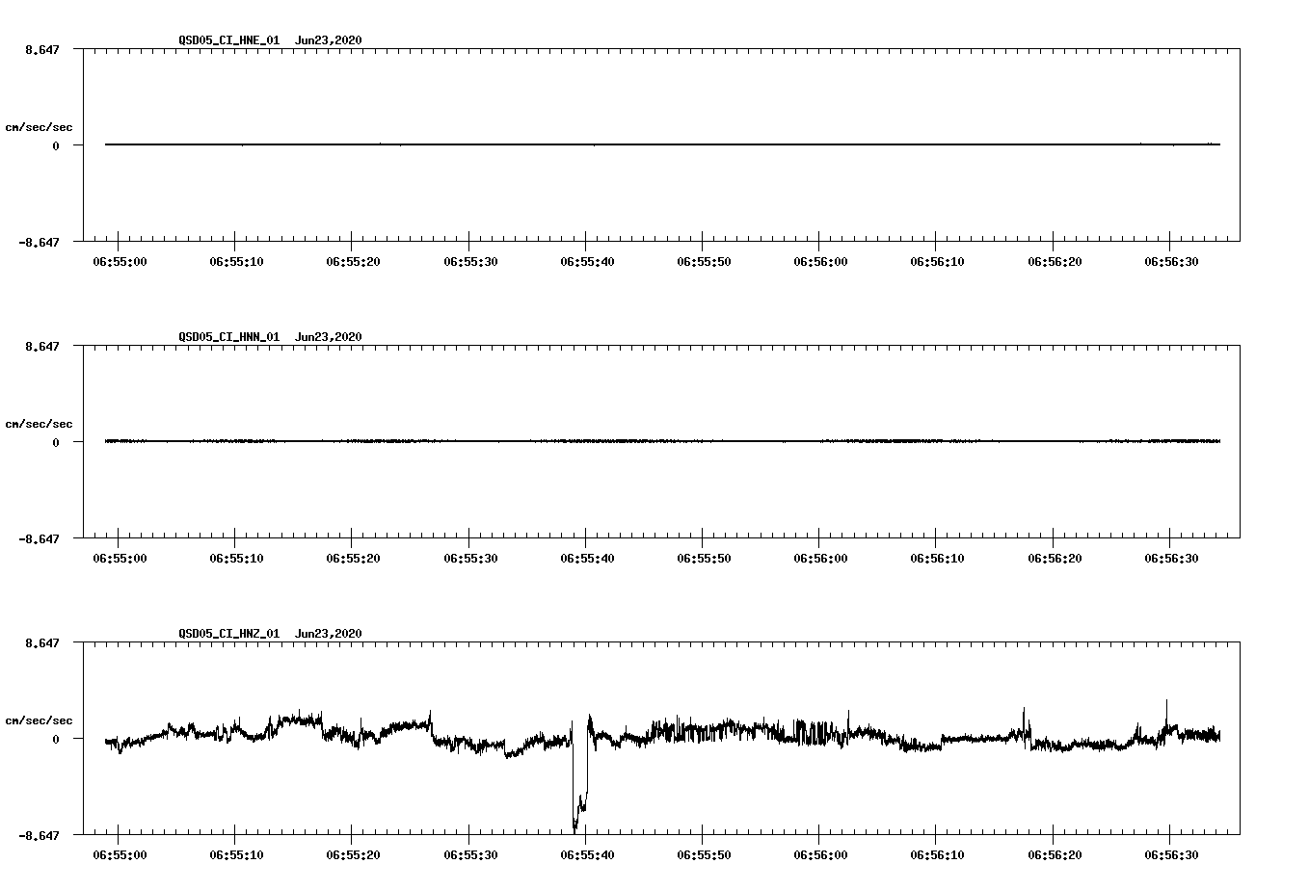Click 06:55:30 time label under HNZ plot
Image resolution: width=1309 pixels, height=890 pixels.
[x=471, y=855]
